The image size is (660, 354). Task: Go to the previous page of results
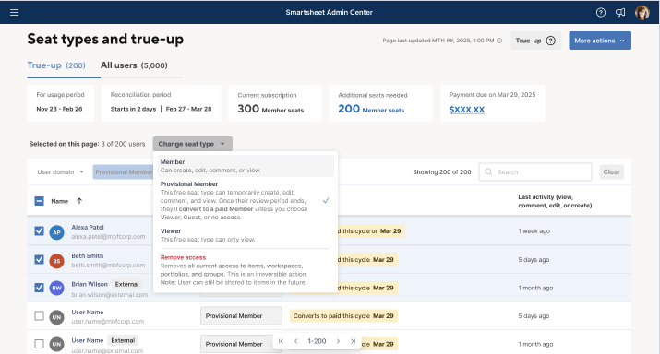[x=296, y=341]
